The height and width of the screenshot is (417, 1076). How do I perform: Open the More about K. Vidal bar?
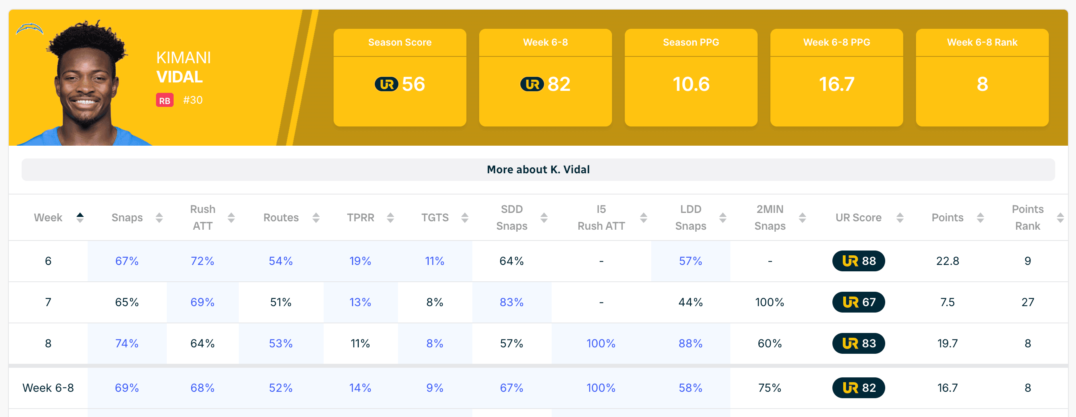[538, 170]
